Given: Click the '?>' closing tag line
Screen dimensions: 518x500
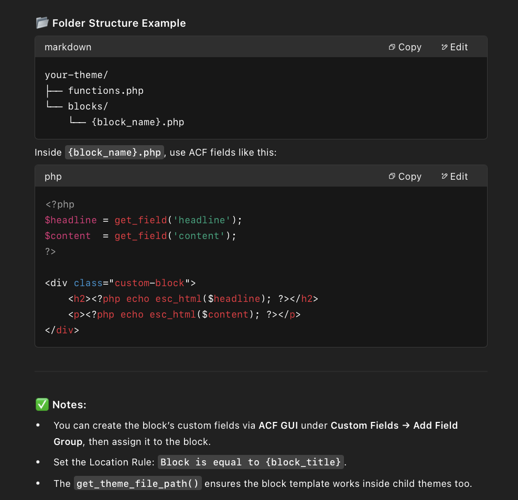Looking at the screenshot, I should pyautogui.click(x=50, y=252).
